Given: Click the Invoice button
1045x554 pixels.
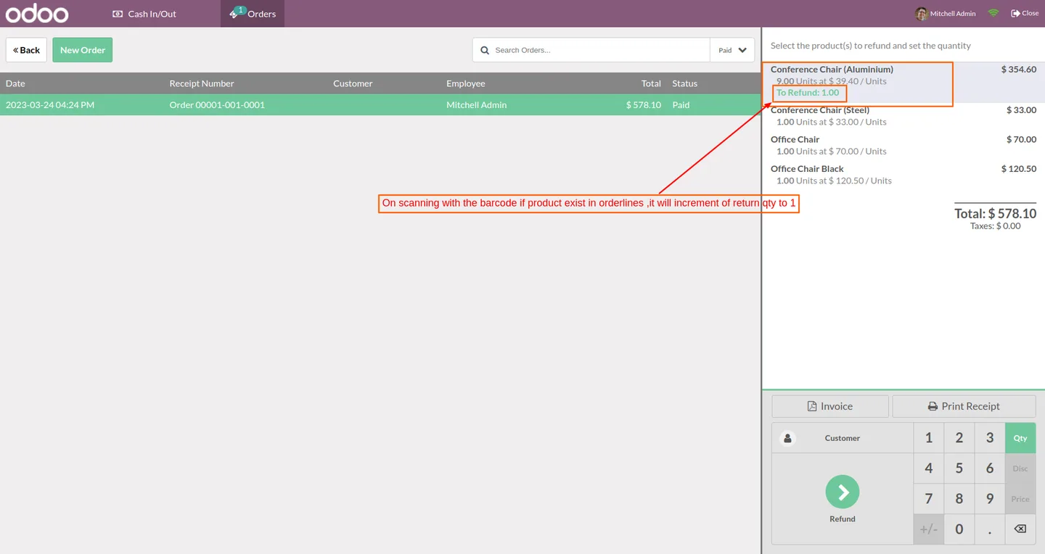Looking at the screenshot, I should click(830, 406).
